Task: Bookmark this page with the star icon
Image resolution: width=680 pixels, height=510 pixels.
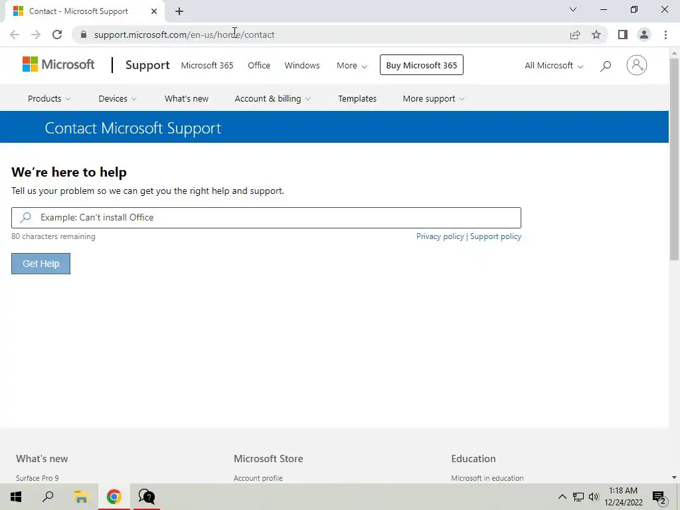Action: pos(596,35)
